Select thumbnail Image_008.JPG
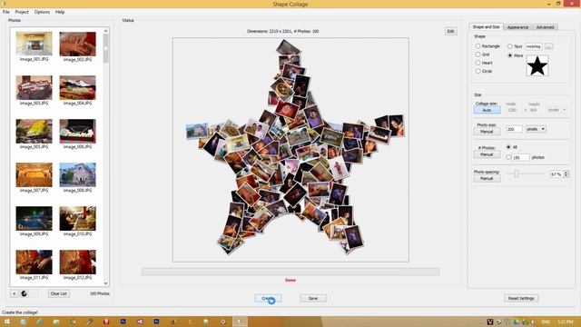 pos(77,177)
